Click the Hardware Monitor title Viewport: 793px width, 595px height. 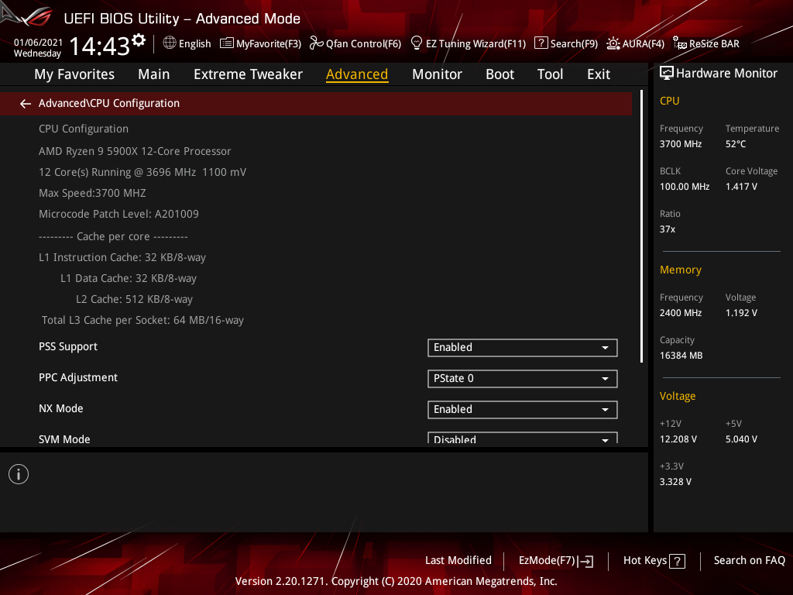tap(726, 74)
